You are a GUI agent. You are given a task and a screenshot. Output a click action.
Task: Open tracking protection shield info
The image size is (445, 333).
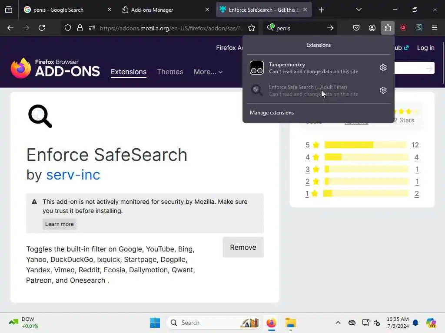pos(67,28)
